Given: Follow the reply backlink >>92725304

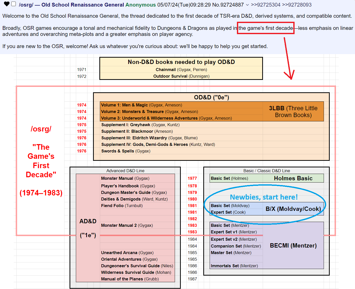Looking at the screenshot, I should coord(265,5).
